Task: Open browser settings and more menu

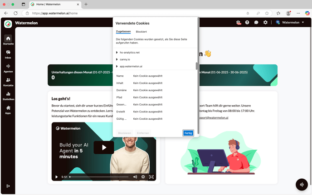Action: coord(298,13)
